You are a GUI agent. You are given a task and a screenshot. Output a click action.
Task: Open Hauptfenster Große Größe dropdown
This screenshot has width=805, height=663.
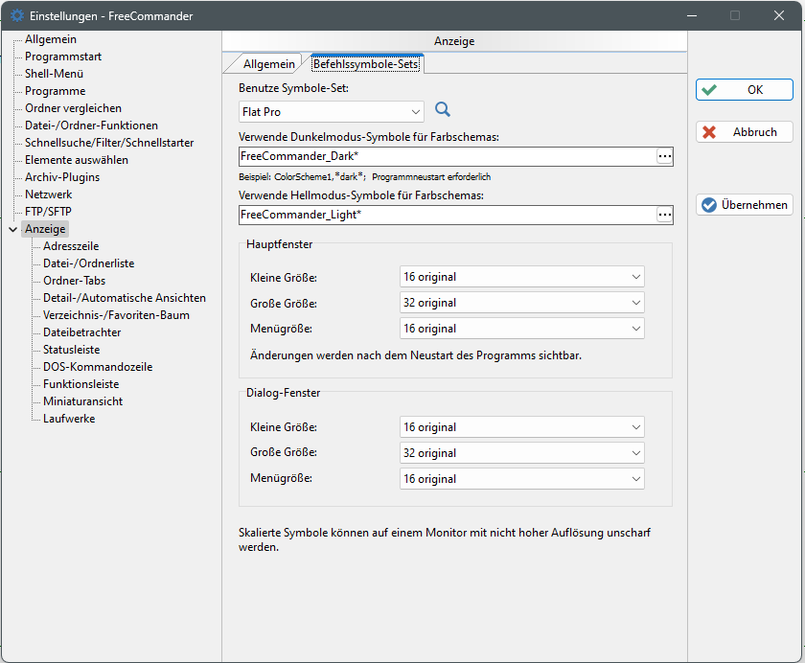[x=521, y=303]
